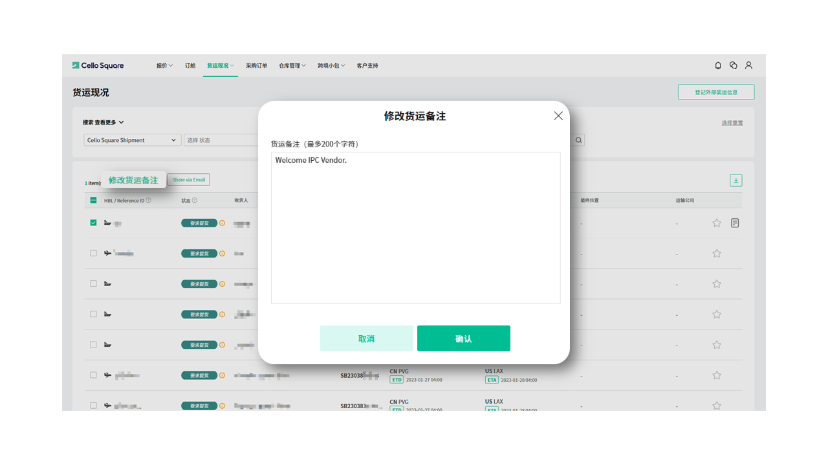Open the user profile icon
The height and width of the screenshot is (465, 828).
(748, 65)
